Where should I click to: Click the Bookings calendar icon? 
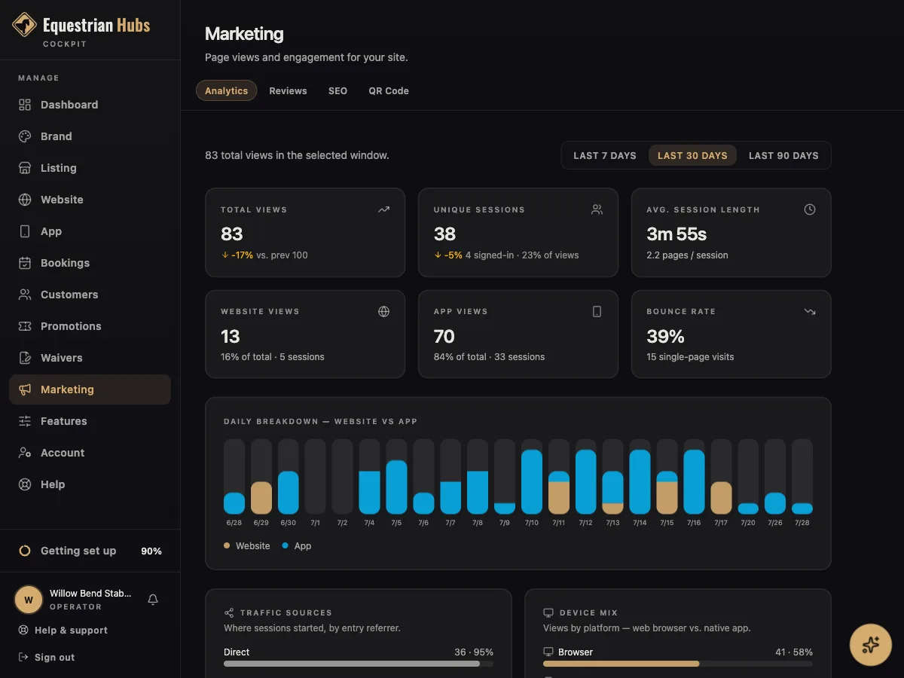25,263
